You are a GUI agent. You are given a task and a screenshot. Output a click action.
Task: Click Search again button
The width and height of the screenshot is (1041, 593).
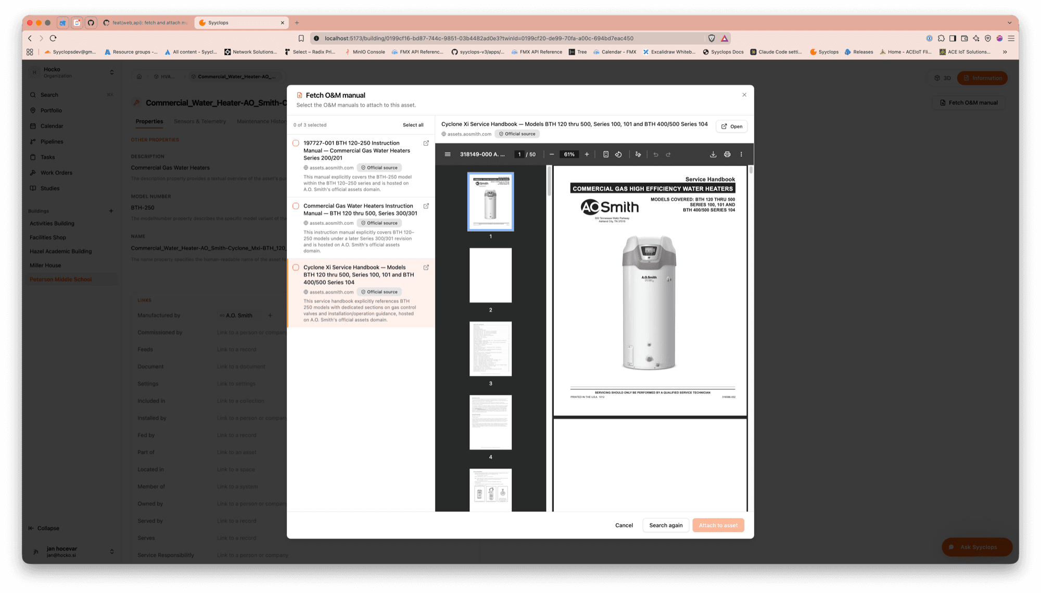(x=666, y=525)
